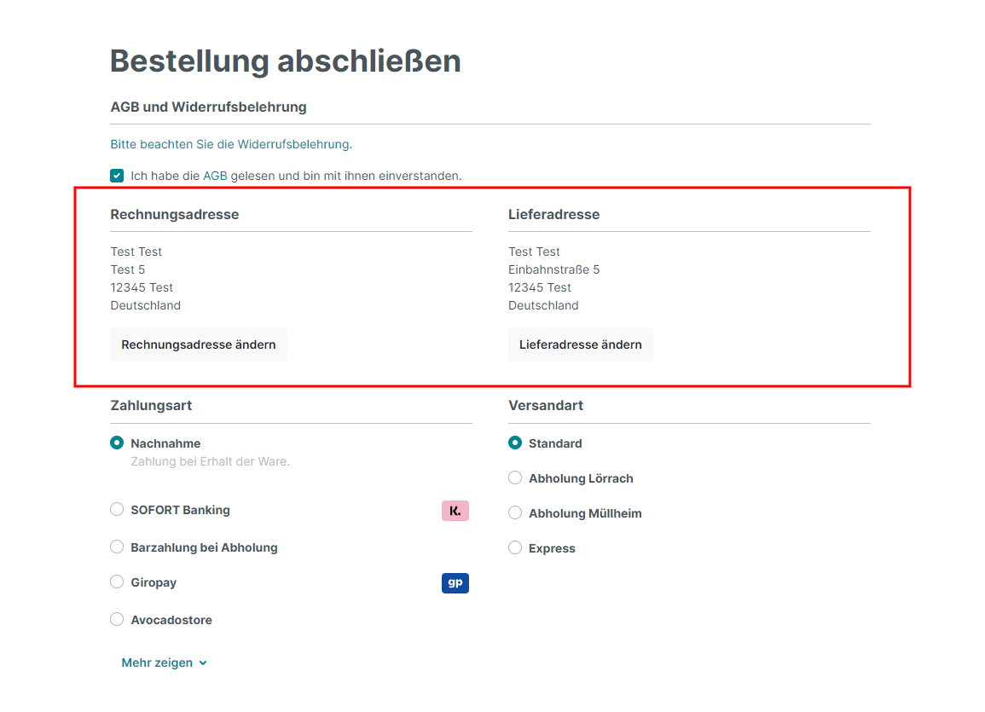Click the Mehr zeigen chevron arrow

tap(203, 663)
